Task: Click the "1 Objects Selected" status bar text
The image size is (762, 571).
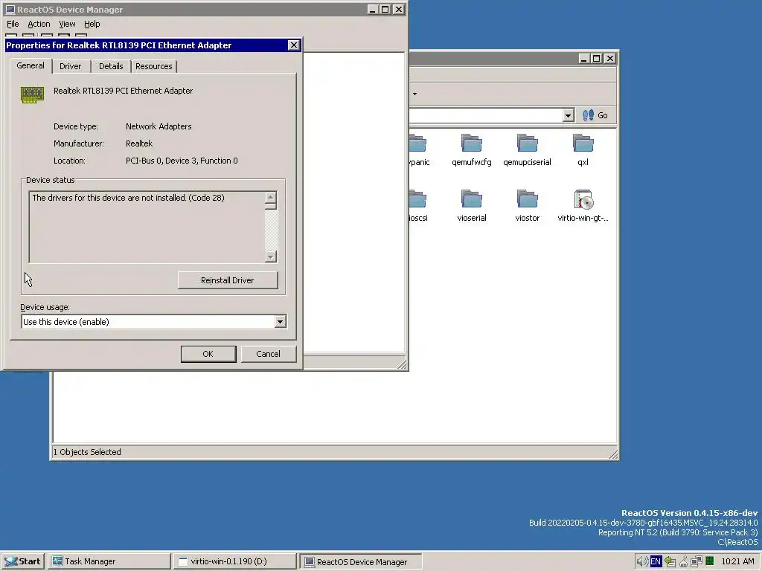Action: point(87,452)
